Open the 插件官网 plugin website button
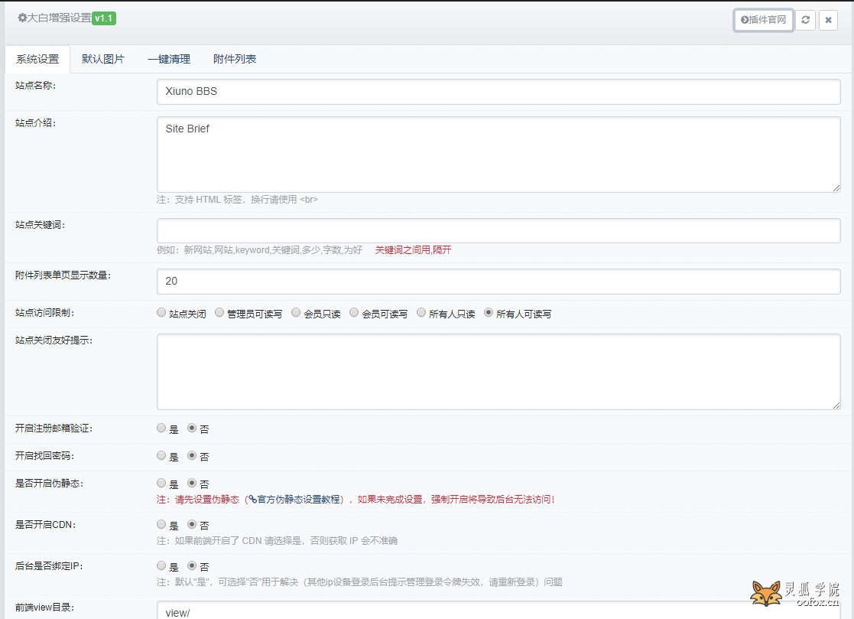Viewport: 854px width, 619px height. (x=764, y=20)
